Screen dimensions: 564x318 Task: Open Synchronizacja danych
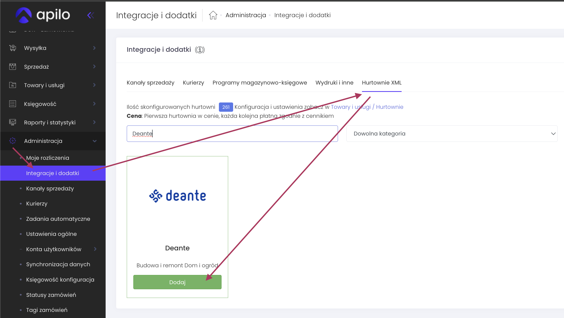click(x=58, y=264)
